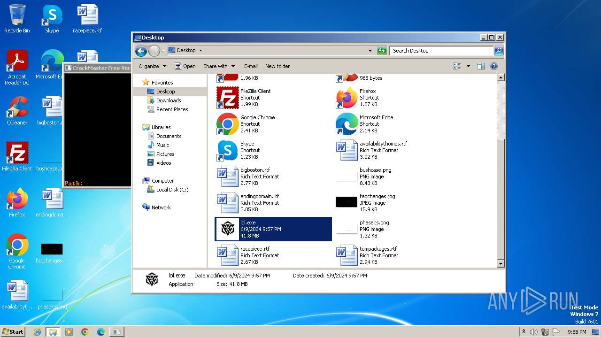Open the view options dropdown arrow
Viewport: 601px width, 338px height.
[468, 66]
